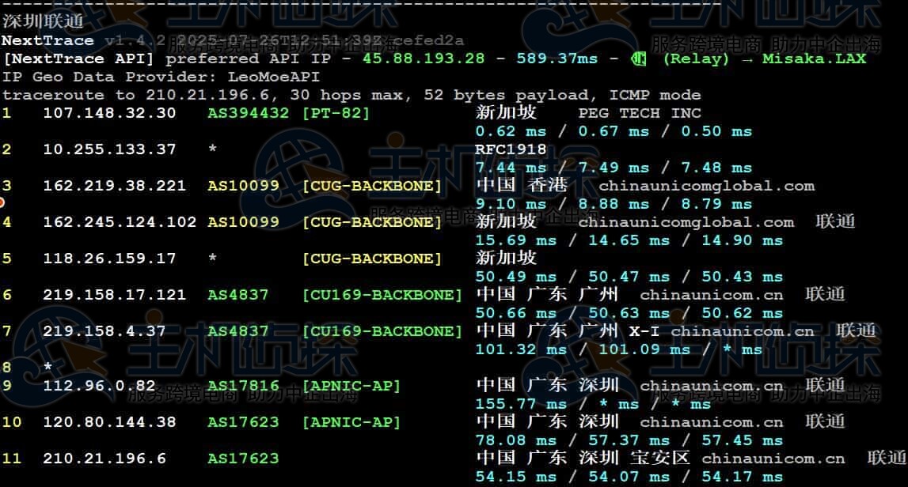Click hop 11 IP 210.21.196.6

click(x=104, y=459)
